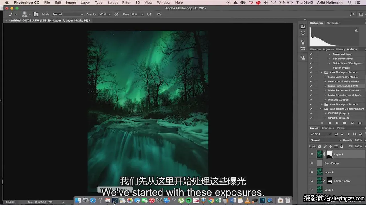Screen dimensions: 366x205
Task: Expand the Make text layer step
Action: pyautogui.click(x=329, y=54)
